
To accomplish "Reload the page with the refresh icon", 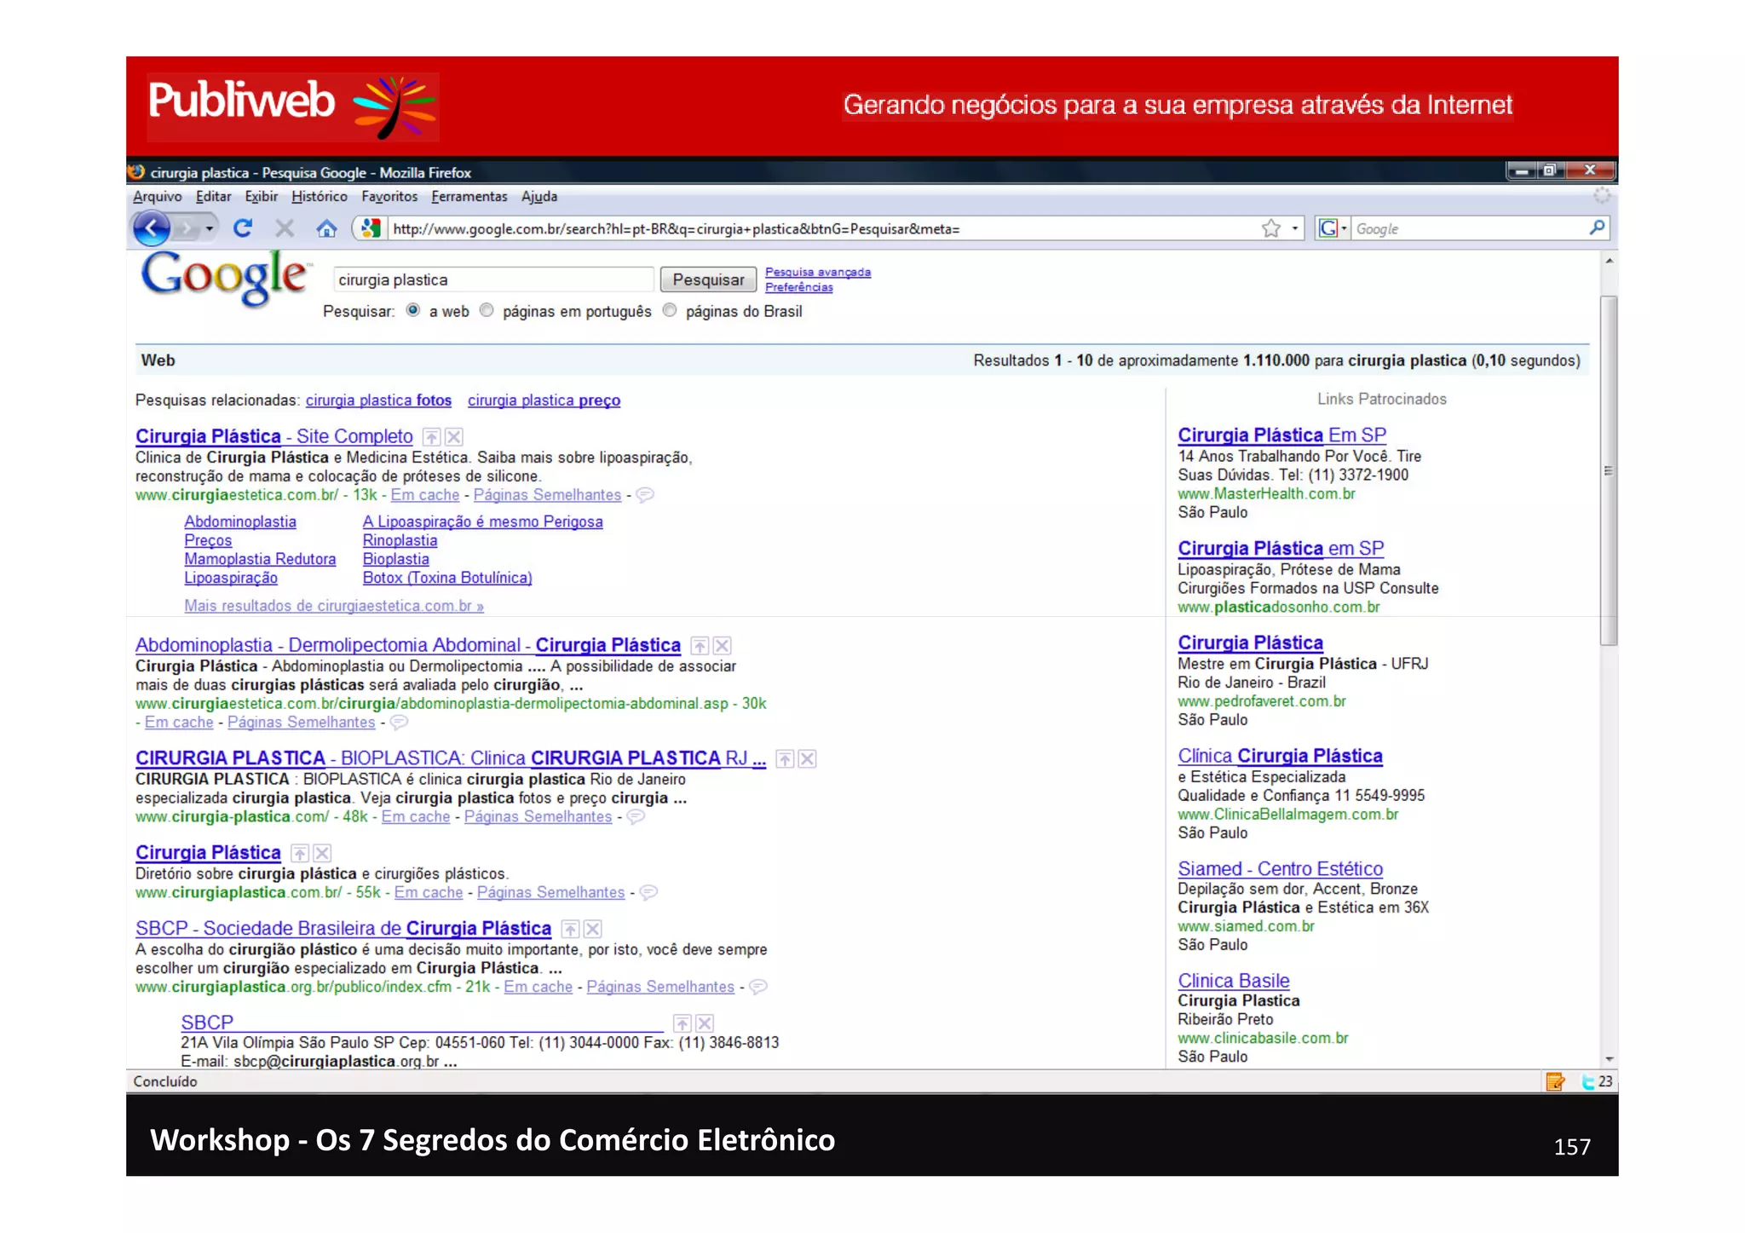I will click(243, 228).
